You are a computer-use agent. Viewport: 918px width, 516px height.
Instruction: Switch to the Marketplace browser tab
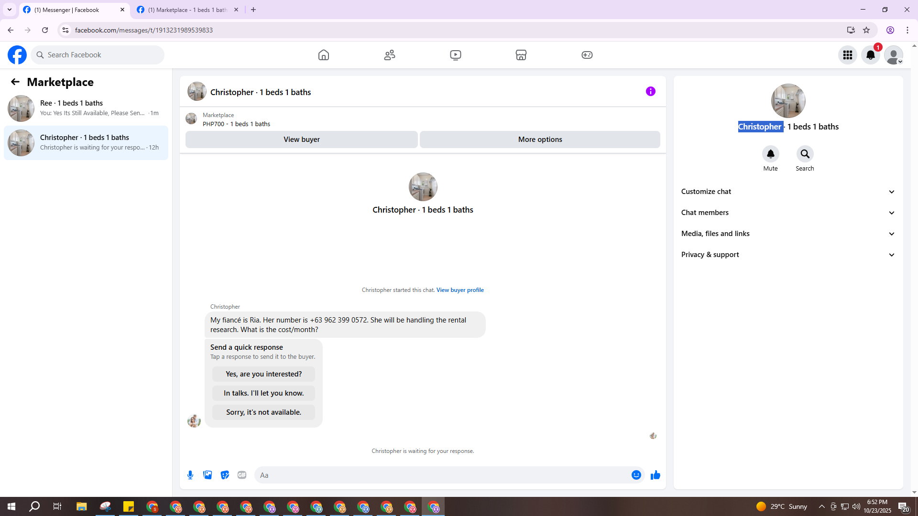coord(187,10)
